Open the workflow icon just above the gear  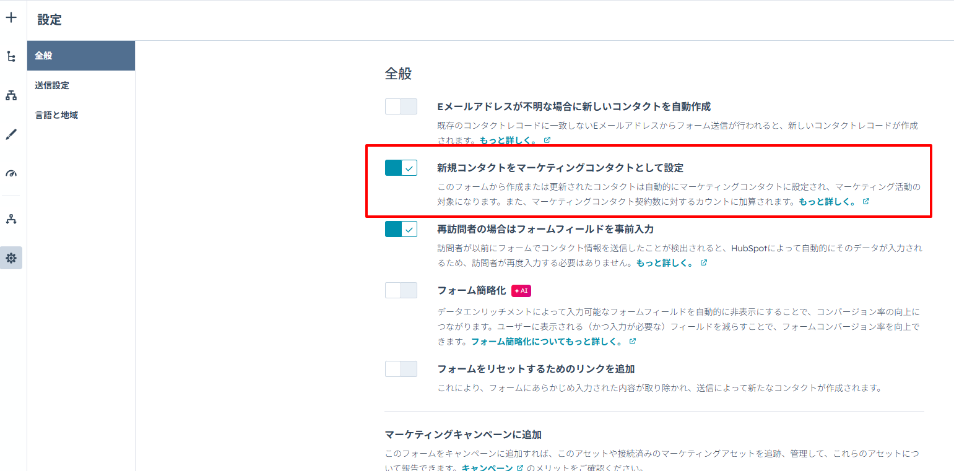click(11, 219)
